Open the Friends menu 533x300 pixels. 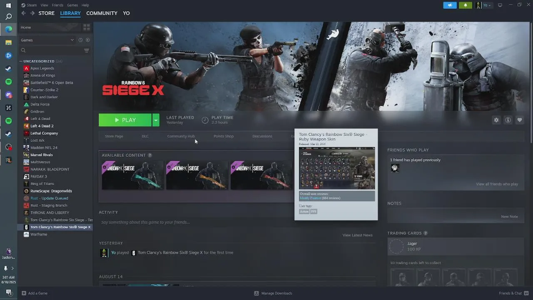[57, 5]
